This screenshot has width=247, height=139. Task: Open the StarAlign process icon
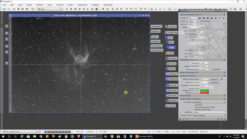point(171,27)
